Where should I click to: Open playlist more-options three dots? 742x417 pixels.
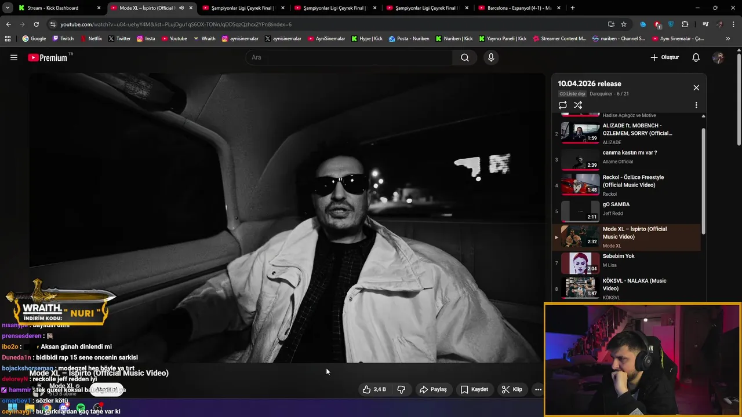(696, 105)
